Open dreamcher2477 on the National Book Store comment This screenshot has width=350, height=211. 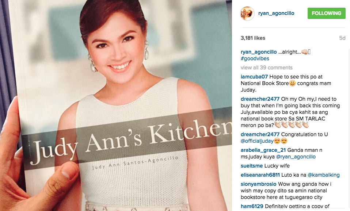coord(260,99)
